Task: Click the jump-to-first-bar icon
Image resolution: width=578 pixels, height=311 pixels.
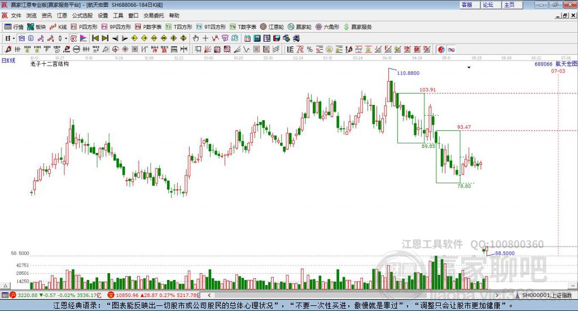Action: point(95,38)
